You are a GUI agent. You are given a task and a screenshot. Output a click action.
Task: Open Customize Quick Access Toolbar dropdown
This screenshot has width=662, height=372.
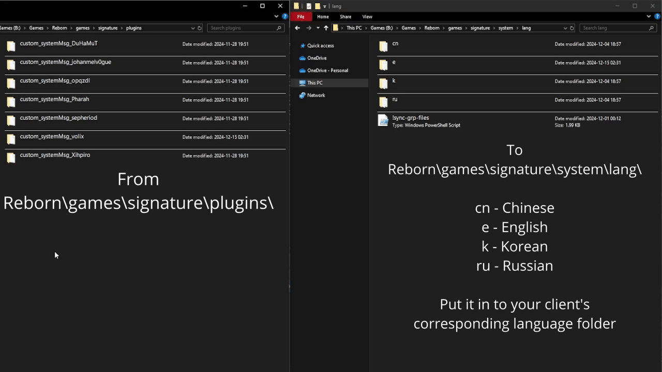click(x=325, y=6)
